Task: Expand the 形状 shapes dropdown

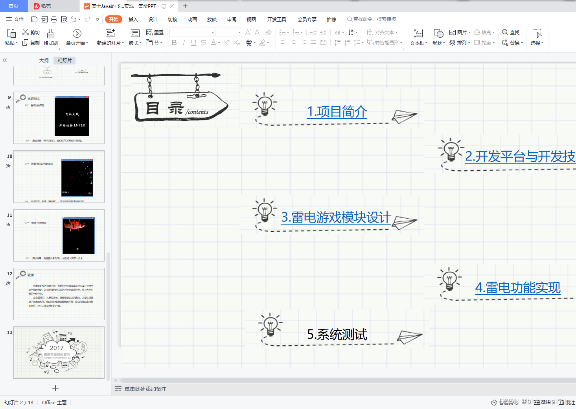Action: (444, 43)
